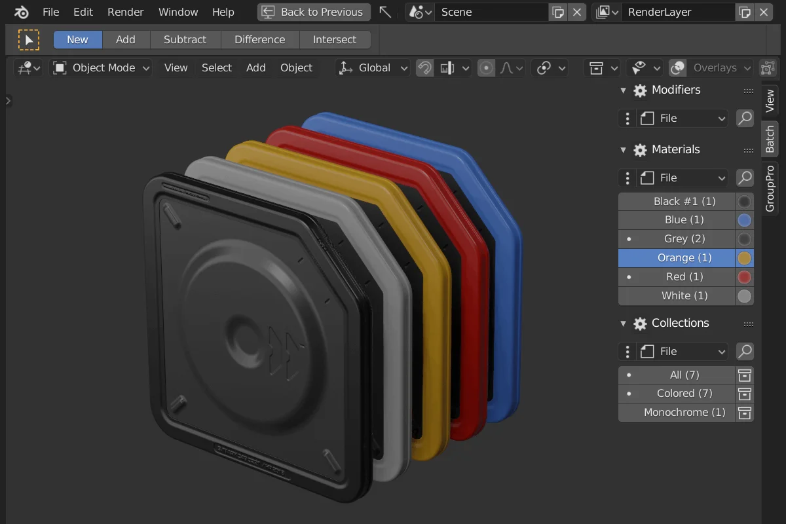The width and height of the screenshot is (786, 524).
Task: Open the Global transform orientation dropdown
Action: [x=374, y=67]
